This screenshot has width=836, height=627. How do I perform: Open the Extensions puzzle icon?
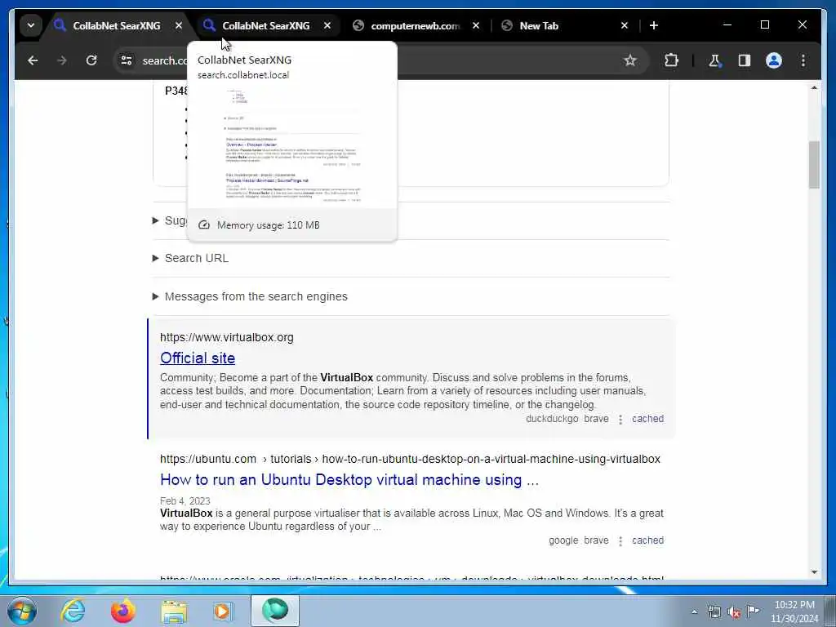point(671,60)
